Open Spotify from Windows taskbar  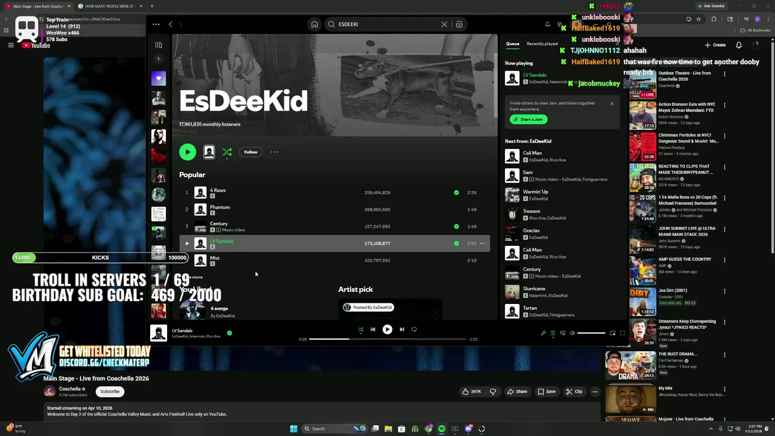[441, 429]
